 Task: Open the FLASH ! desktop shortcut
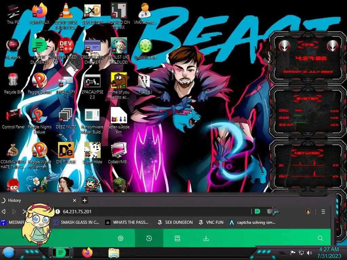145,84
